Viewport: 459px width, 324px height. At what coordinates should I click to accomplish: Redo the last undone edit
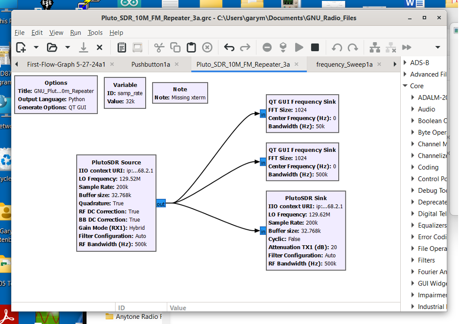coord(245,47)
